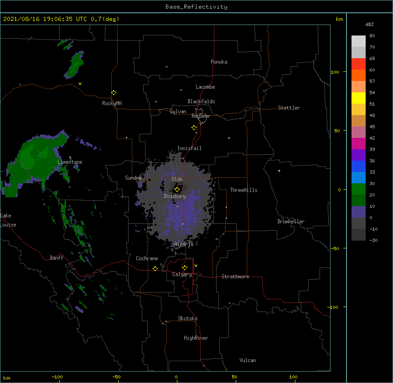Screen dimensions: 393x383
Task: Select the Drumheller label
Action: point(291,222)
